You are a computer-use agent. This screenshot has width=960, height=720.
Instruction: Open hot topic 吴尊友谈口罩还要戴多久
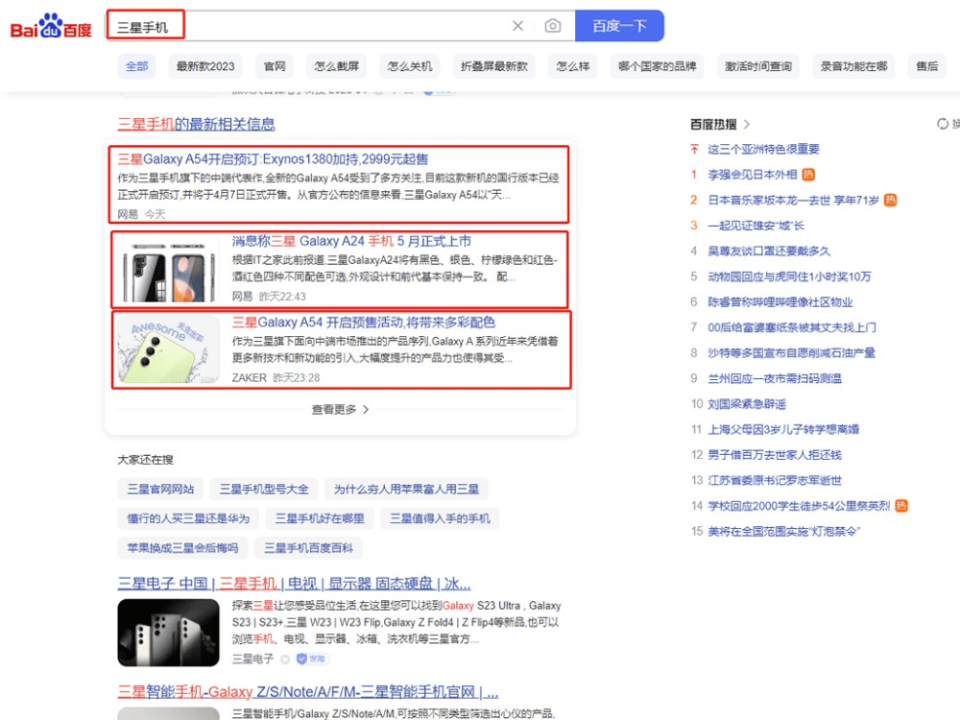pyautogui.click(x=769, y=251)
